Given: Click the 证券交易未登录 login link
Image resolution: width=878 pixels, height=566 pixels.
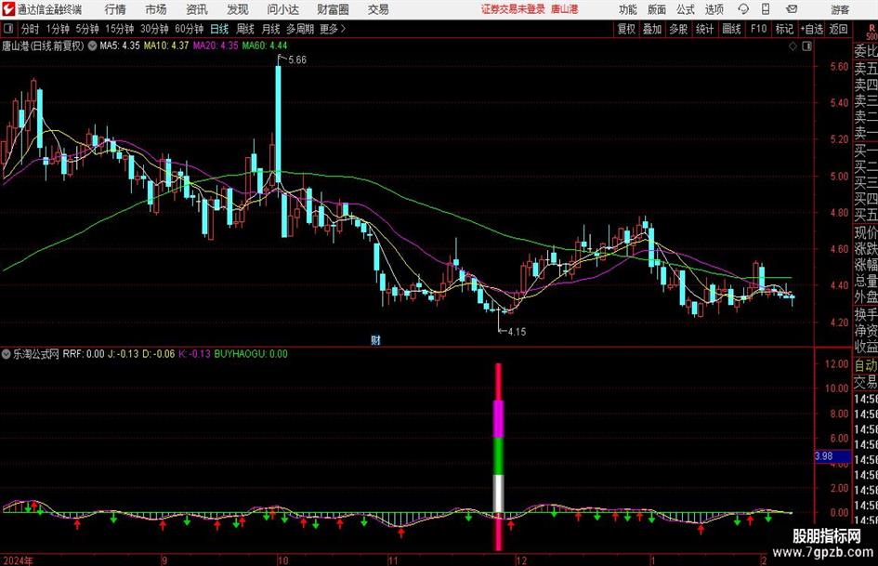Looking at the screenshot, I should click(513, 9).
